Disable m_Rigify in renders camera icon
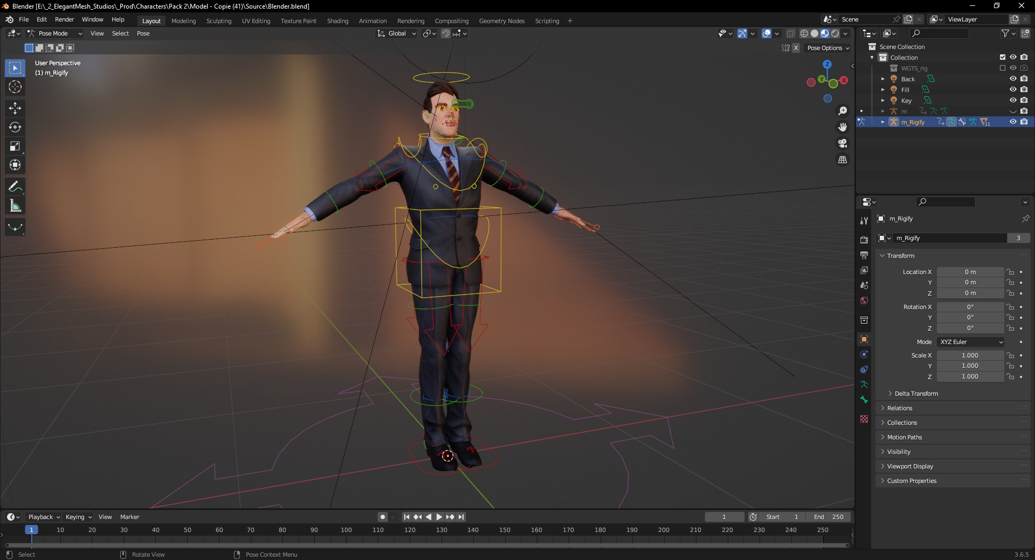The width and height of the screenshot is (1035, 560). click(1024, 122)
